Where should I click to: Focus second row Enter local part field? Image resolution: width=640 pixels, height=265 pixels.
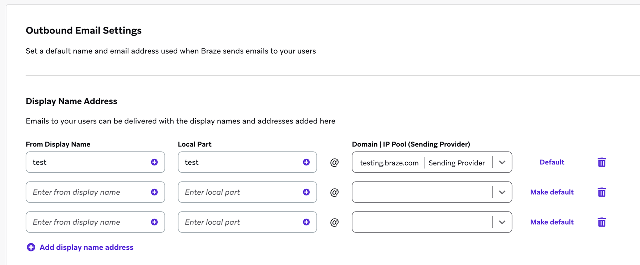tap(247, 192)
